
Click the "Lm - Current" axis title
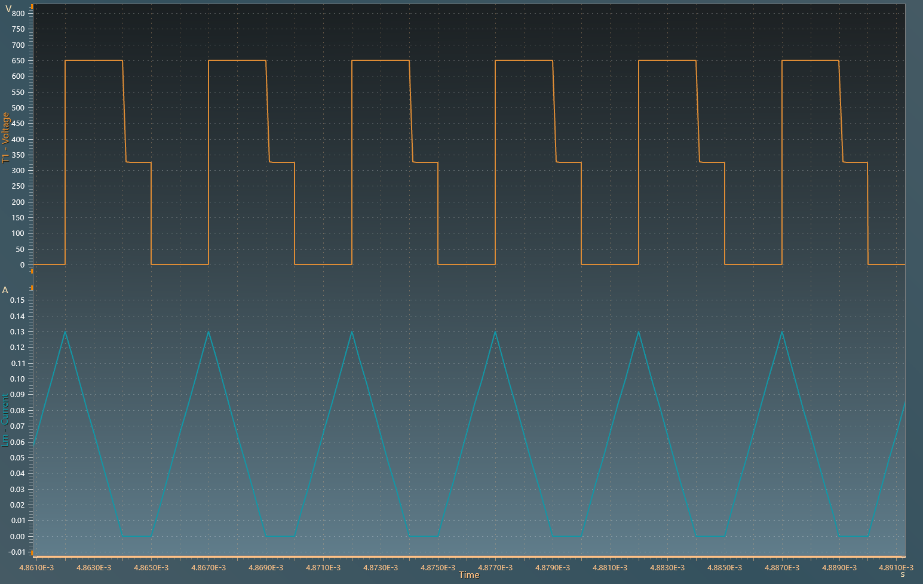[x=5, y=420]
